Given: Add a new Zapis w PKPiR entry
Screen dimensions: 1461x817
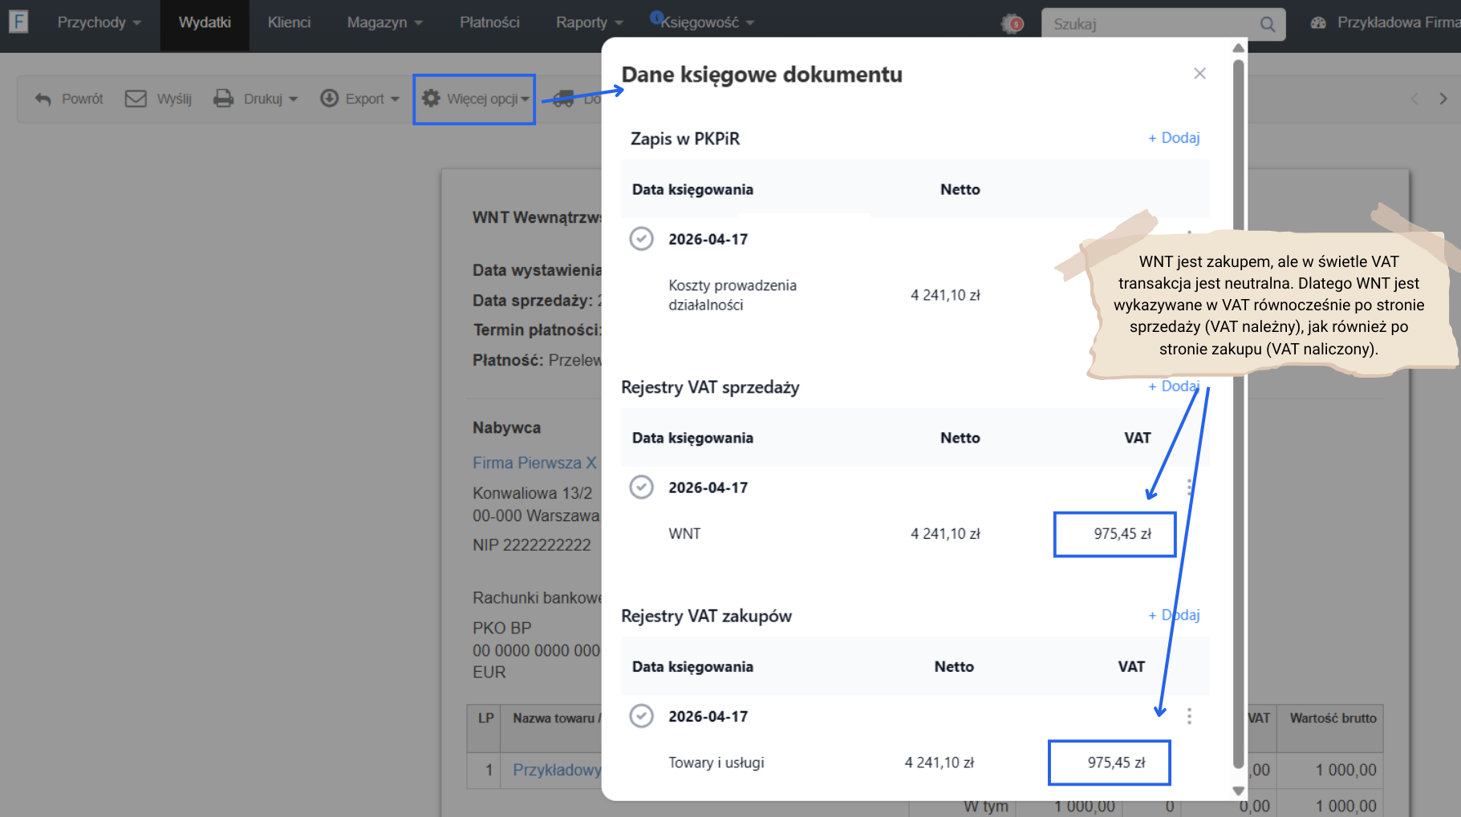Looking at the screenshot, I should (1174, 138).
